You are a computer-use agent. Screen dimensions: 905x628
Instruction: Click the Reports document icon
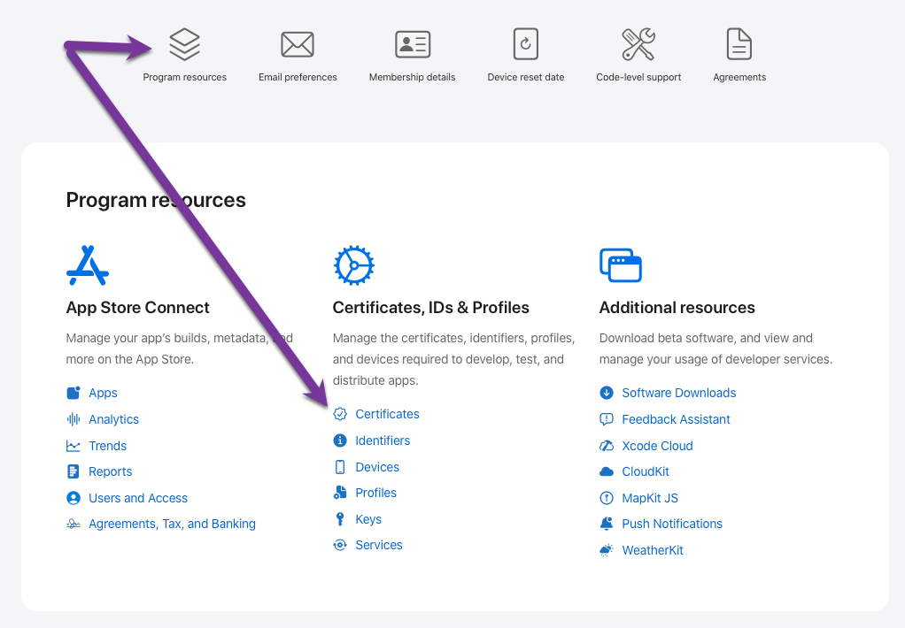73,471
